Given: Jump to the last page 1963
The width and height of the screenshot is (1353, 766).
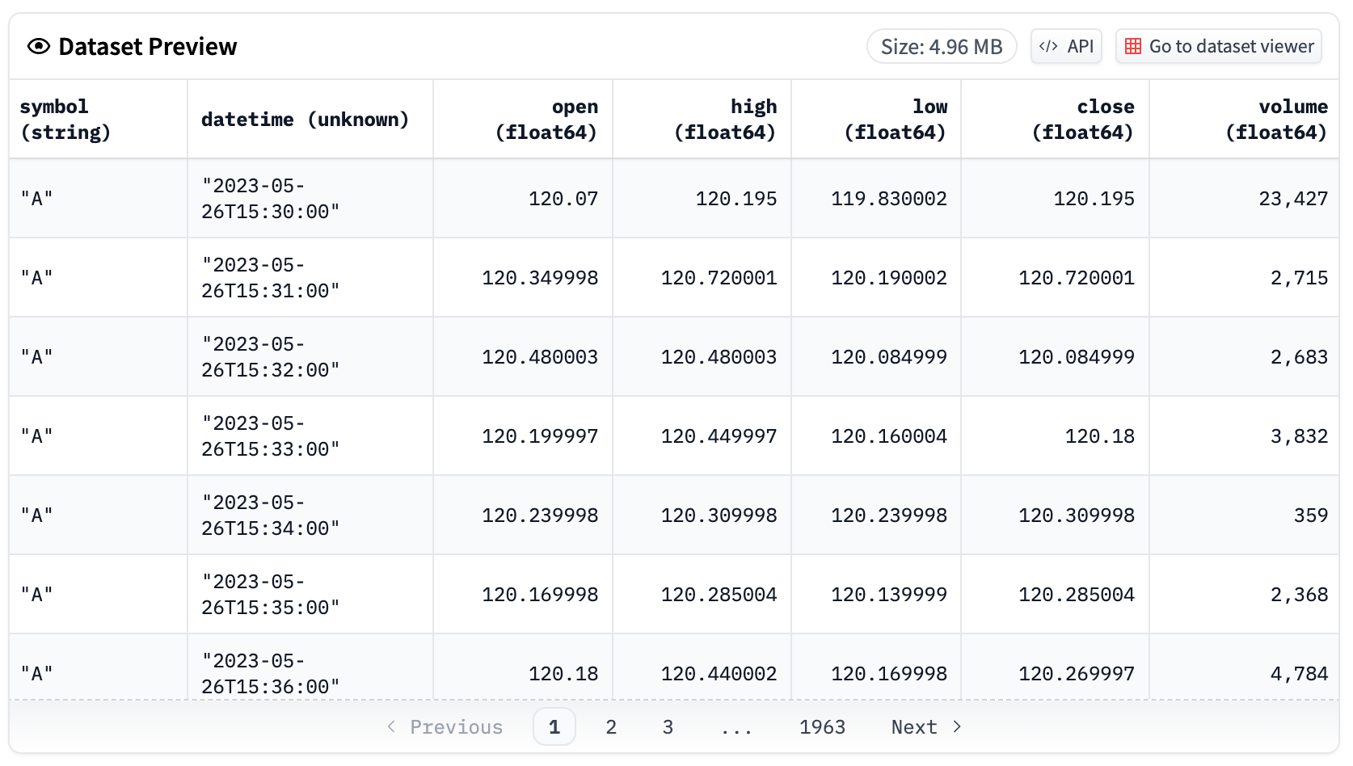Looking at the screenshot, I should coord(823,726).
